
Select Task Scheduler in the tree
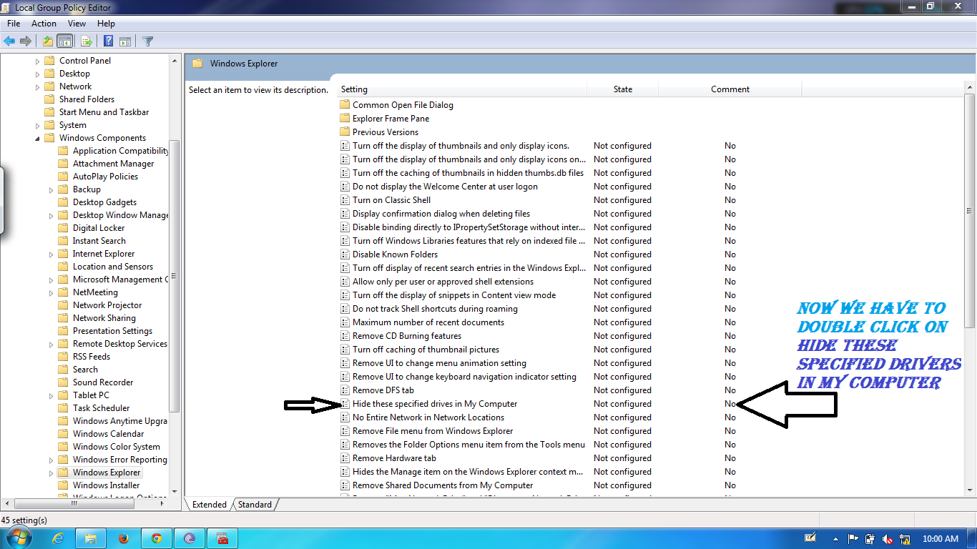101,408
